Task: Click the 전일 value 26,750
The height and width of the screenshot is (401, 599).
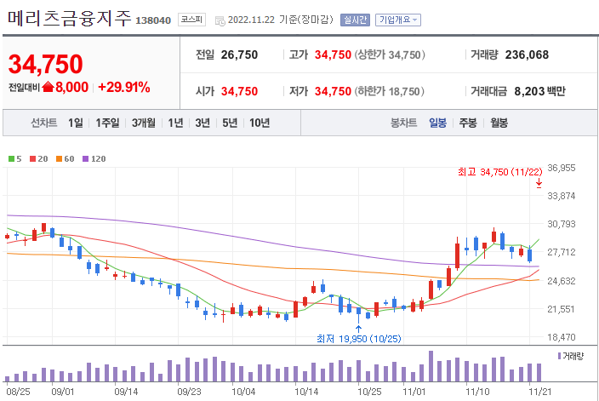Action: pos(239,55)
